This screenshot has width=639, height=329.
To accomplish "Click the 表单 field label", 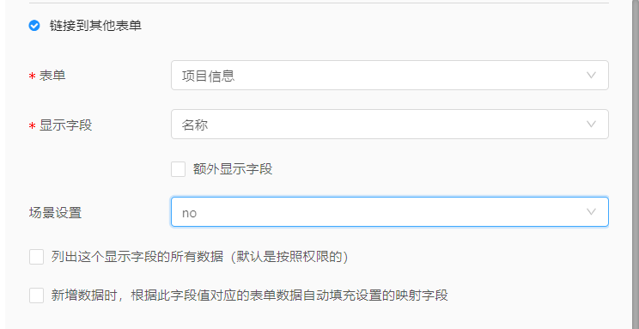I will [x=52, y=76].
